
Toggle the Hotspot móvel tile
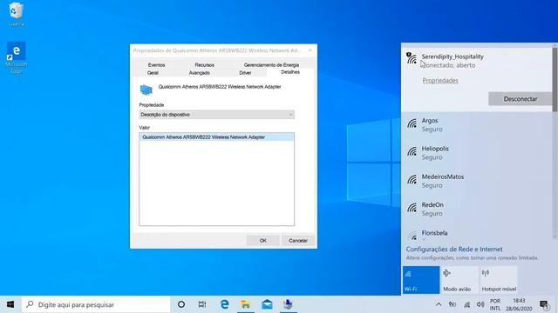tap(499, 280)
